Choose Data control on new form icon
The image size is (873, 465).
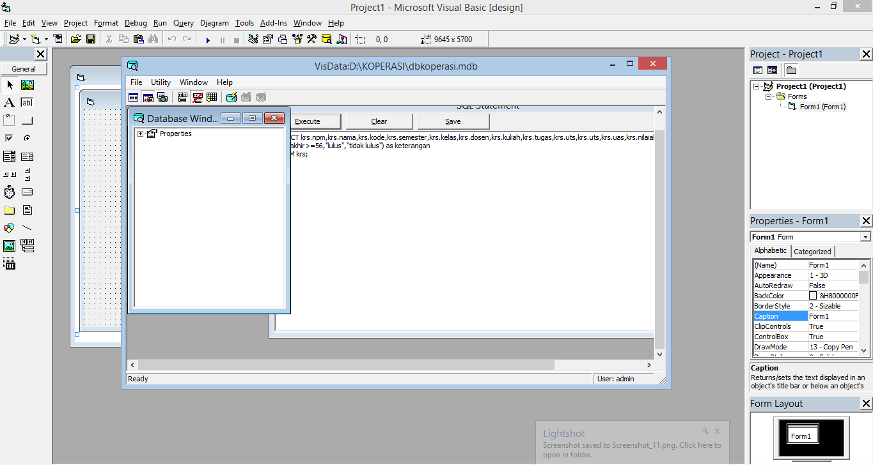(x=183, y=97)
